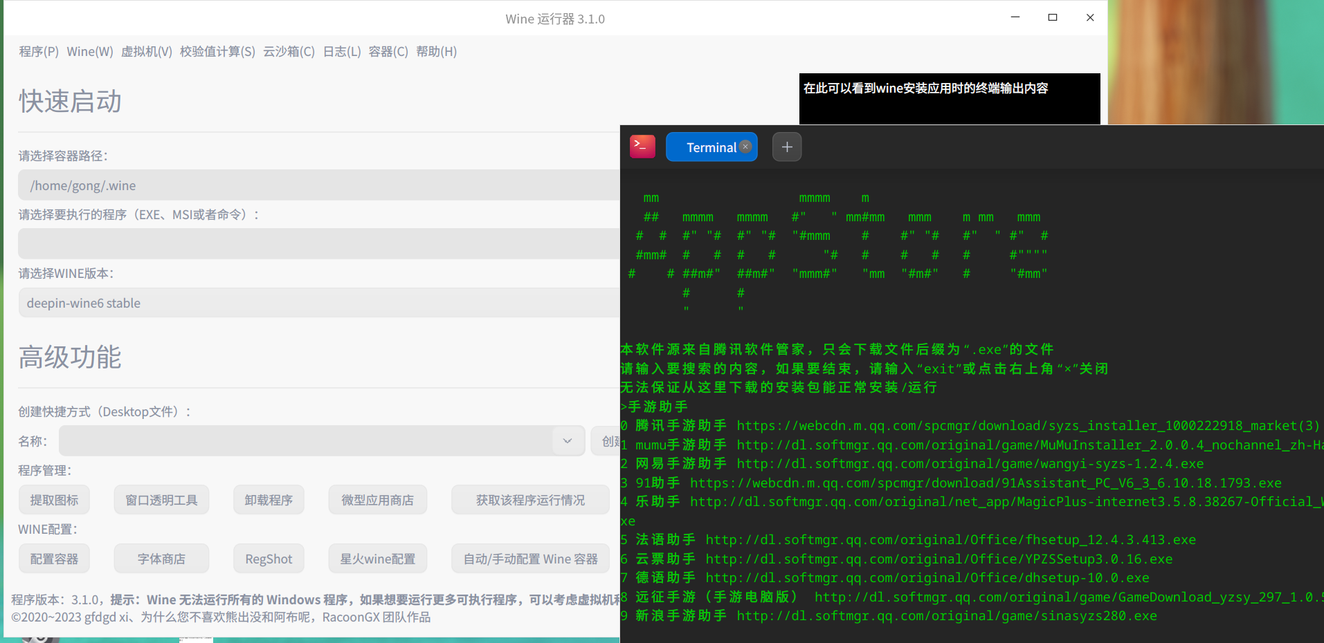Open the 虚拟机(V) menu

pyautogui.click(x=147, y=51)
